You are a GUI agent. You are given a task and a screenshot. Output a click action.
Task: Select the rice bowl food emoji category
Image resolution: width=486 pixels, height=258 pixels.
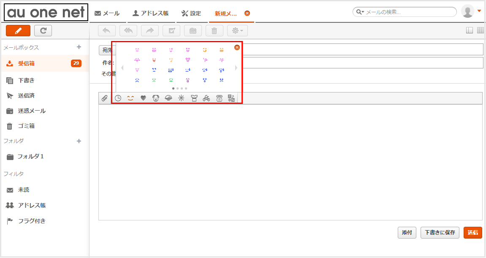(x=168, y=98)
